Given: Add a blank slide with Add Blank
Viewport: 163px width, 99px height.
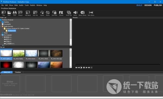Looking at the screenshot, I should (x=28, y=13).
